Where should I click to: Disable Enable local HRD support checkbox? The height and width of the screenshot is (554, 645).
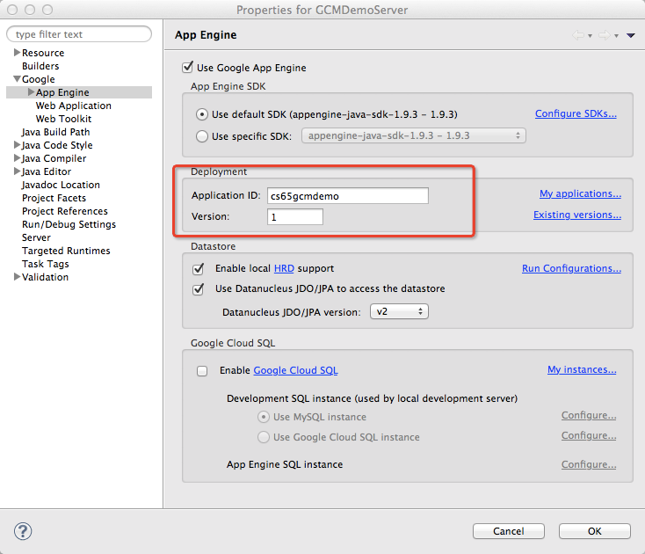(x=198, y=268)
